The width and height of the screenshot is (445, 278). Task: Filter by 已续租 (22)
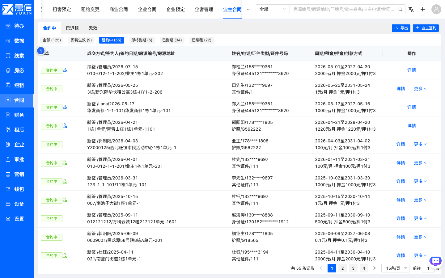[202, 40]
